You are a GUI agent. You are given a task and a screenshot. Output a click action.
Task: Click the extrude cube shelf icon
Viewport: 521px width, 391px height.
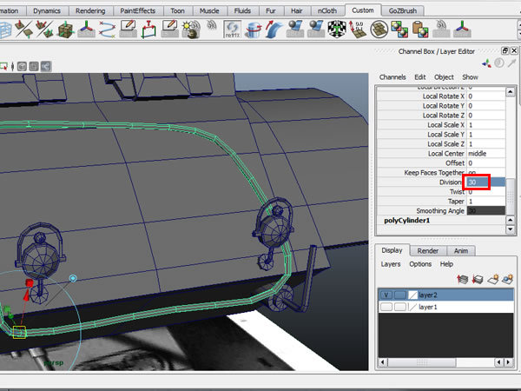pyautogui.click(x=65, y=30)
